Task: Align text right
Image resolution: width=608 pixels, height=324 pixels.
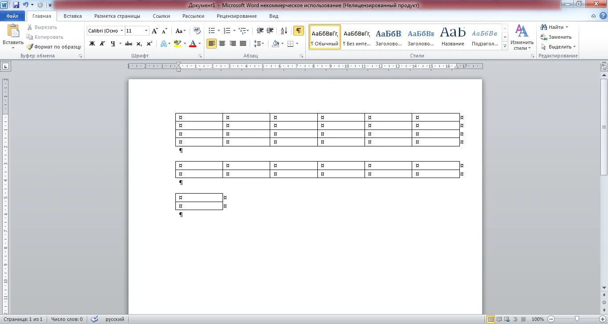Action: tap(232, 44)
